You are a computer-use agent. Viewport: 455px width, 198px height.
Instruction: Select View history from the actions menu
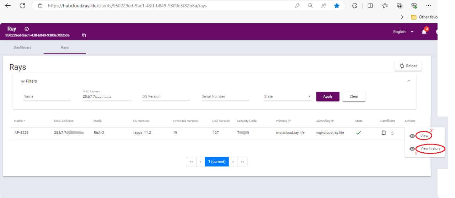[430, 148]
